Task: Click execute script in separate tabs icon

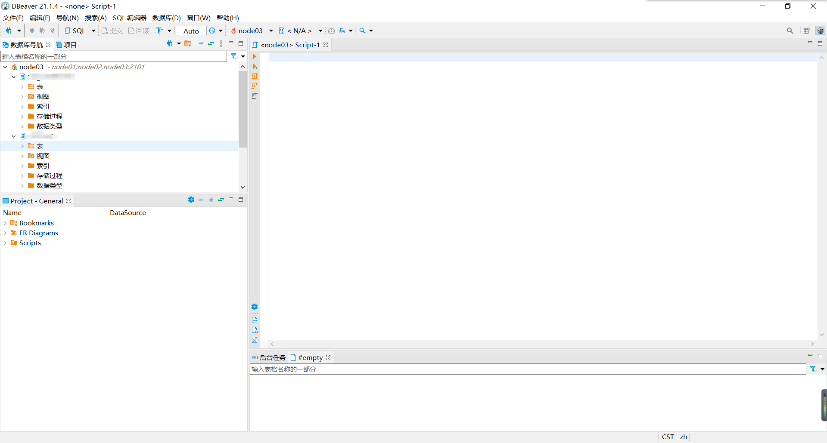Action: [x=255, y=86]
